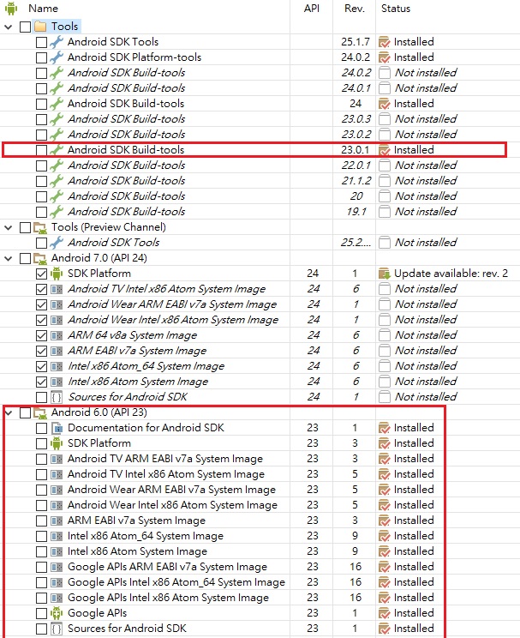The height and width of the screenshot is (638, 520).
Task: Click installed icon for Android SDK Tools 25.1.7
Action: click(384, 42)
